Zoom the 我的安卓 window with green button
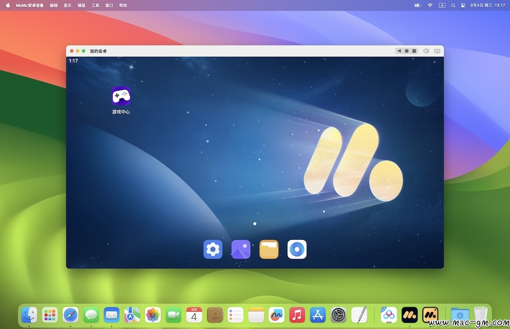 coord(84,51)
